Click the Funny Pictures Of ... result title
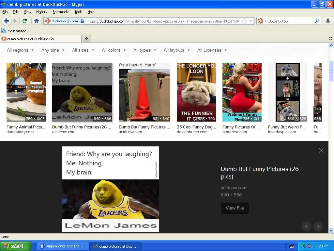 [x=241, y=127]
